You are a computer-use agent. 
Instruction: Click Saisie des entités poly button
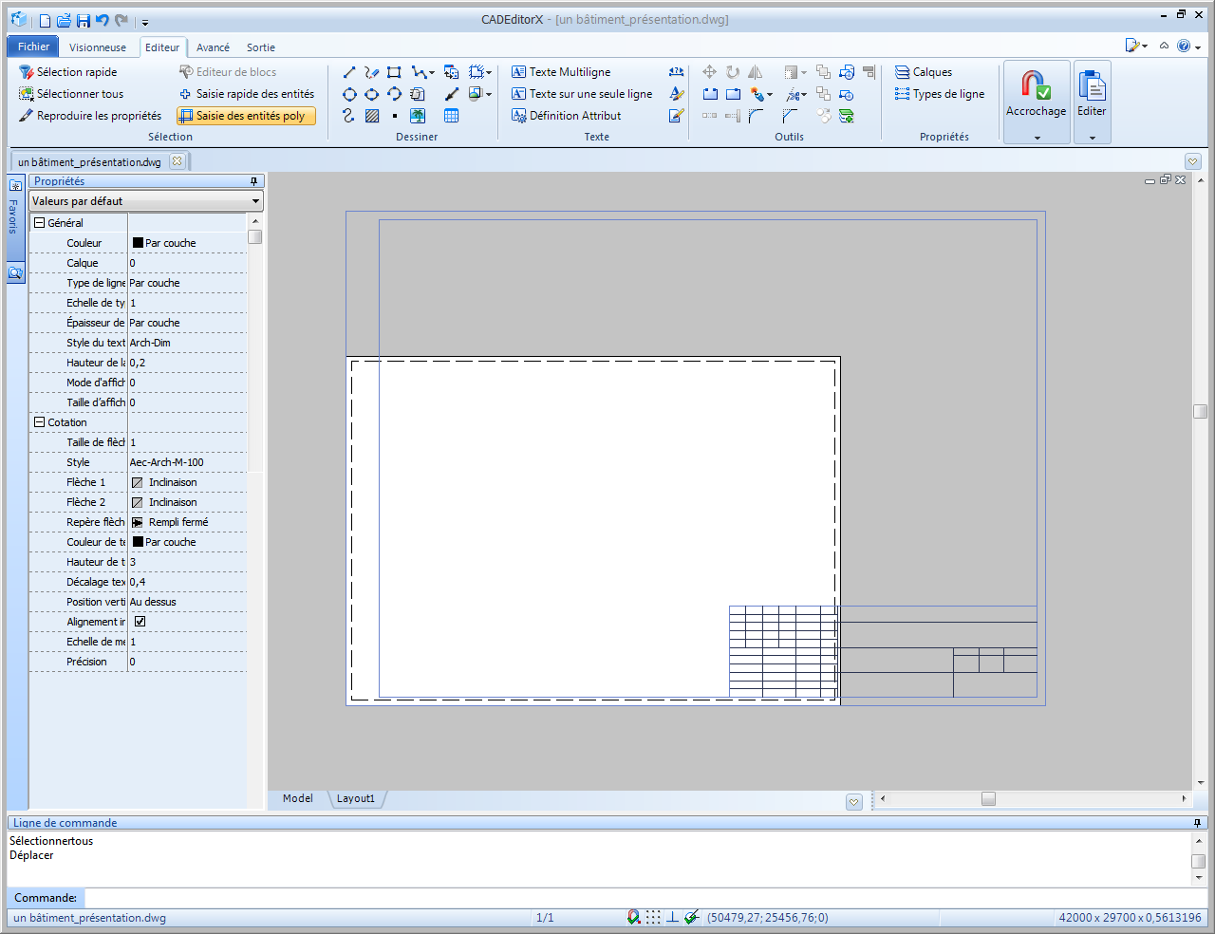tap(246, 116)
